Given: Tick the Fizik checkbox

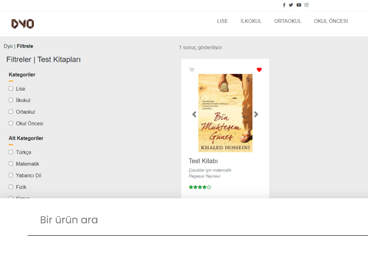Looking at the screenshot, I should pos(11,187).
